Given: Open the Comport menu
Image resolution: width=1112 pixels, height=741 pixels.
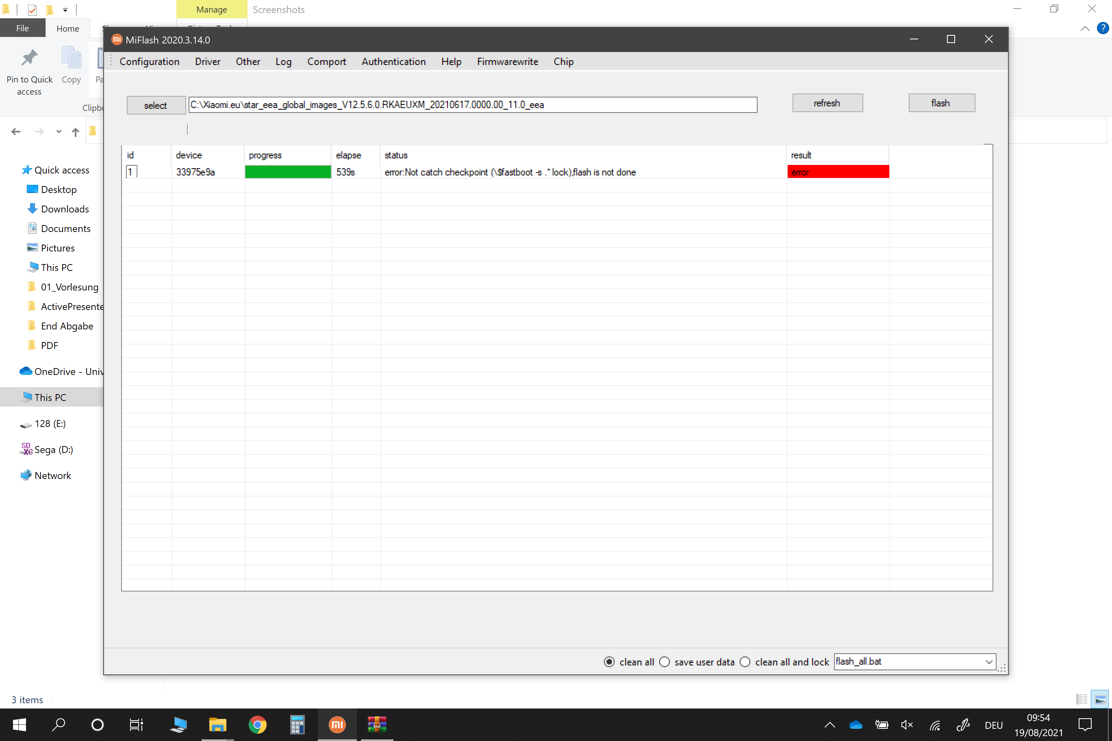Looking at the screenshot, I should pyautogui.click(x=326, y=61).
